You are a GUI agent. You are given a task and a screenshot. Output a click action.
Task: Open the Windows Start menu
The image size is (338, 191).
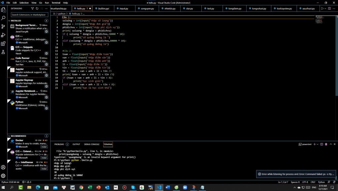click(3, 187)
